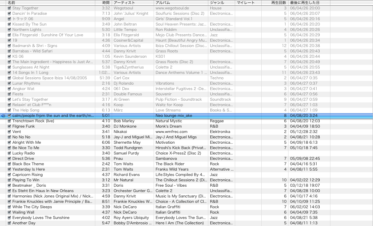The image size is (373, 226).
Task: Disable the Sunglasses At Night track checkbox
Action: (x=9, y=67)
